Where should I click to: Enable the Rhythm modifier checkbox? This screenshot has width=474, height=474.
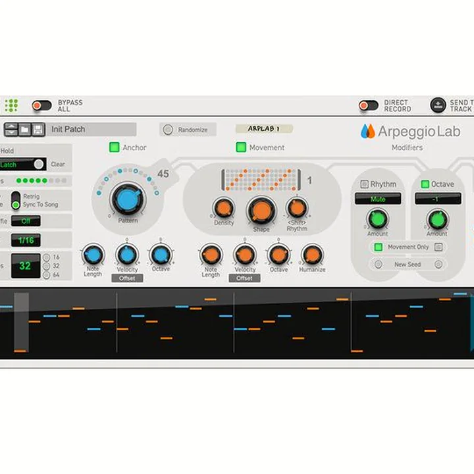tap(364, 184)
